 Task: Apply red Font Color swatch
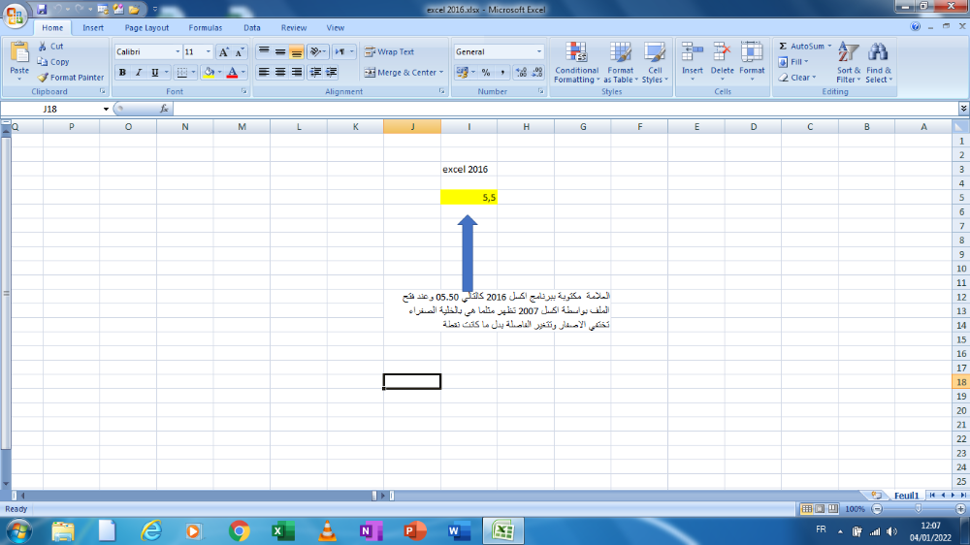click(x=233, y=73)
